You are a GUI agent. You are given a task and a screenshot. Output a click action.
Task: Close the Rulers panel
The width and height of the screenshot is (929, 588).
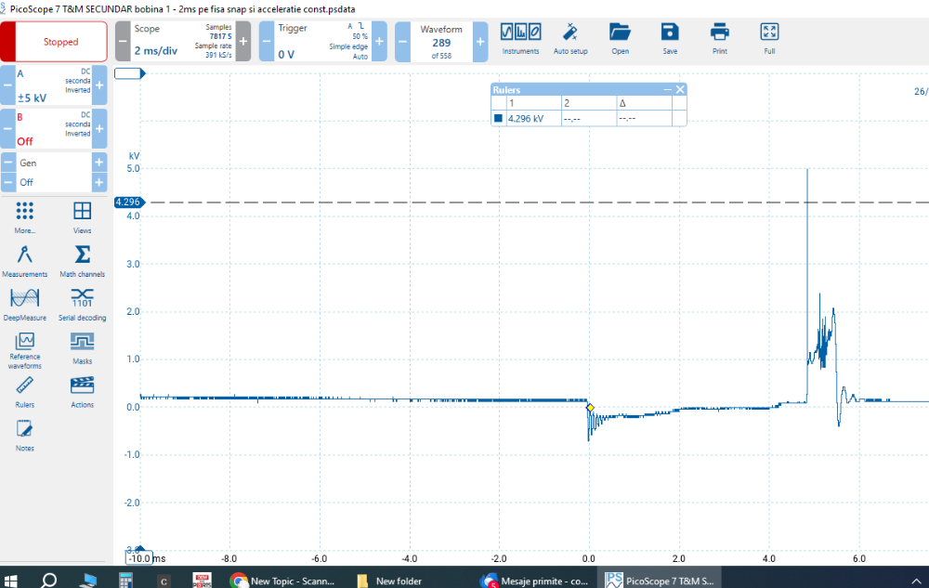(x=680, y=89)
